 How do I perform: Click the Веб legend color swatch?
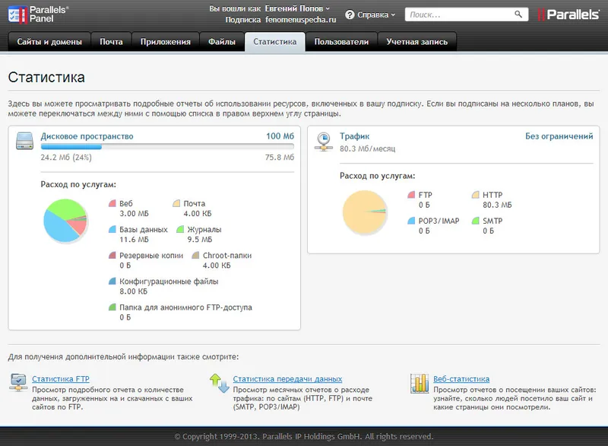[x=112, y=203]
